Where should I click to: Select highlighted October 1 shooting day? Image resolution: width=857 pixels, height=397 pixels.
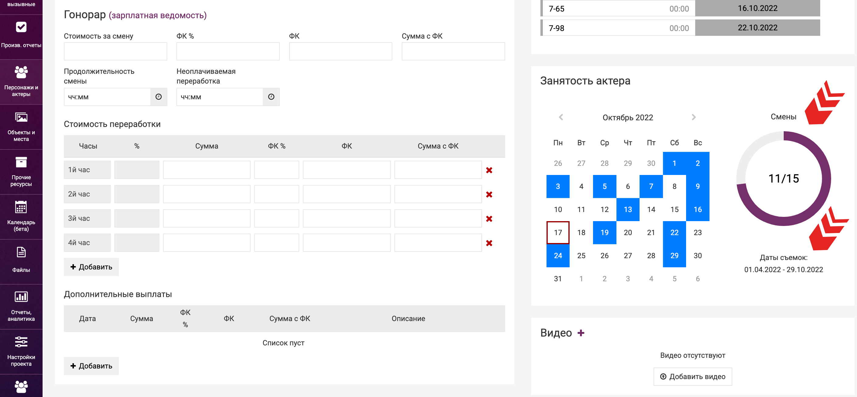point(674,163)
